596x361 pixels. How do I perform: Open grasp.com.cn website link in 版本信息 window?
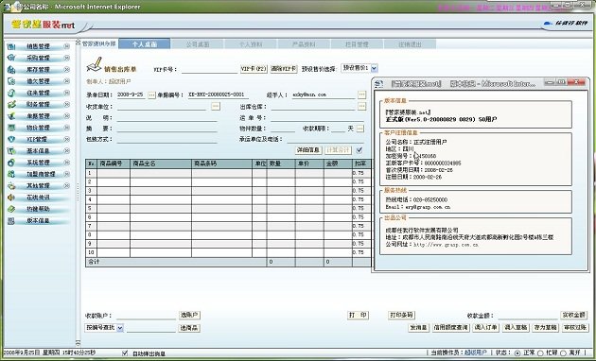pos(446,245)
